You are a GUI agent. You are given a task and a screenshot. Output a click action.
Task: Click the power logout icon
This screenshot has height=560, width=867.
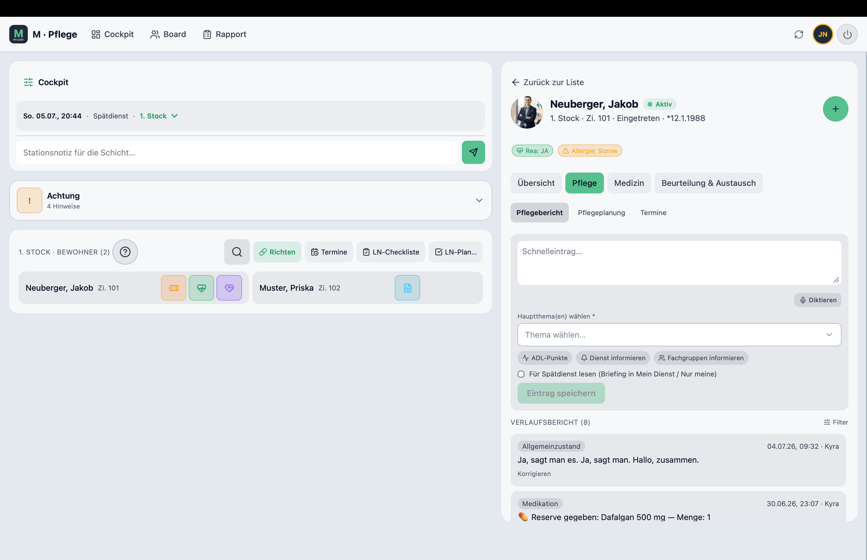pos(847,34)
